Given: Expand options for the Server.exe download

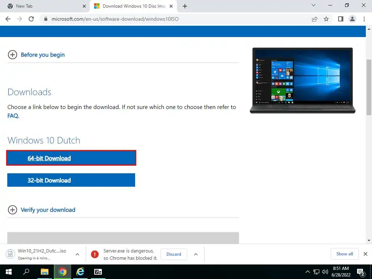Looking at the screenshot, I should (x=196, y=254).
